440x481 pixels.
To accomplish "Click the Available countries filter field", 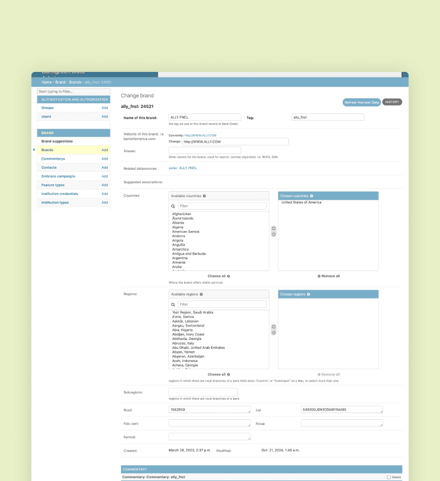I will pos(222,206).
